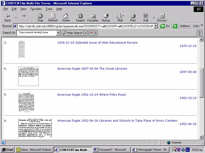
Task: Click the Address toolbar label
Action: [x=185, y=26]
